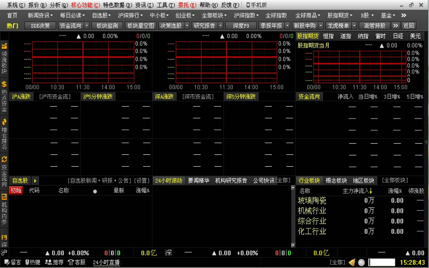Open 决策选股 button dropdown arrow

187,26
